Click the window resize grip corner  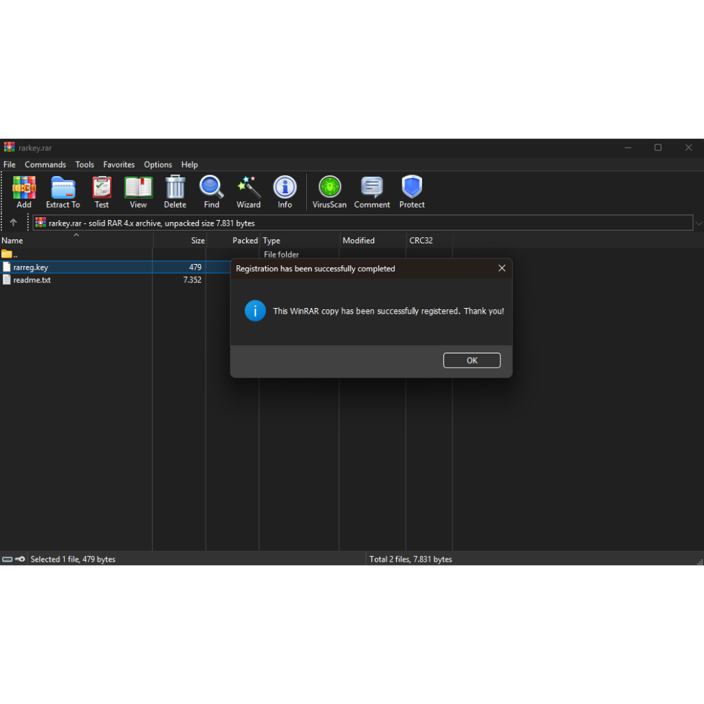(x=700, y=562)
